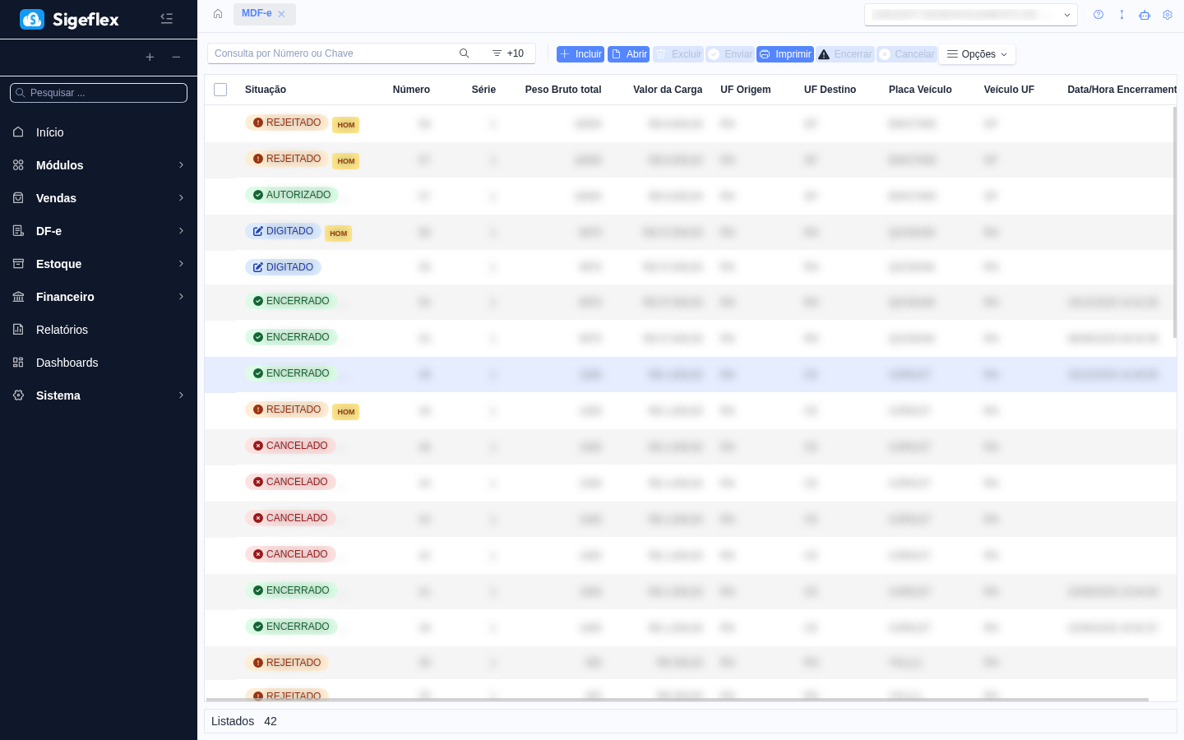Click the Incluir button
The width and height of the screenshot is (1184, 740).
pos(580,54)
